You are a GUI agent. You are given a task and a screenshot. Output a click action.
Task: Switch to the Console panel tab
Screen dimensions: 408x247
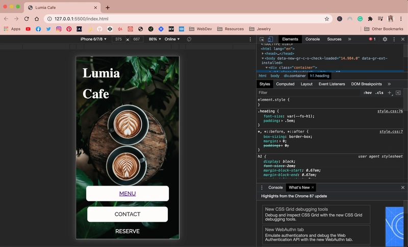click(x=313, y=39)
